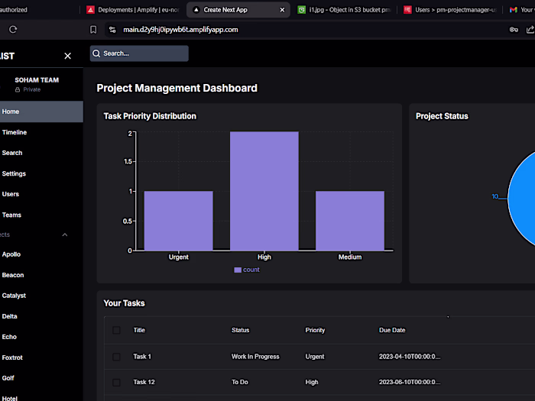535x401 pixels.
Task: Click the password key icon
Action: [514, 30]
